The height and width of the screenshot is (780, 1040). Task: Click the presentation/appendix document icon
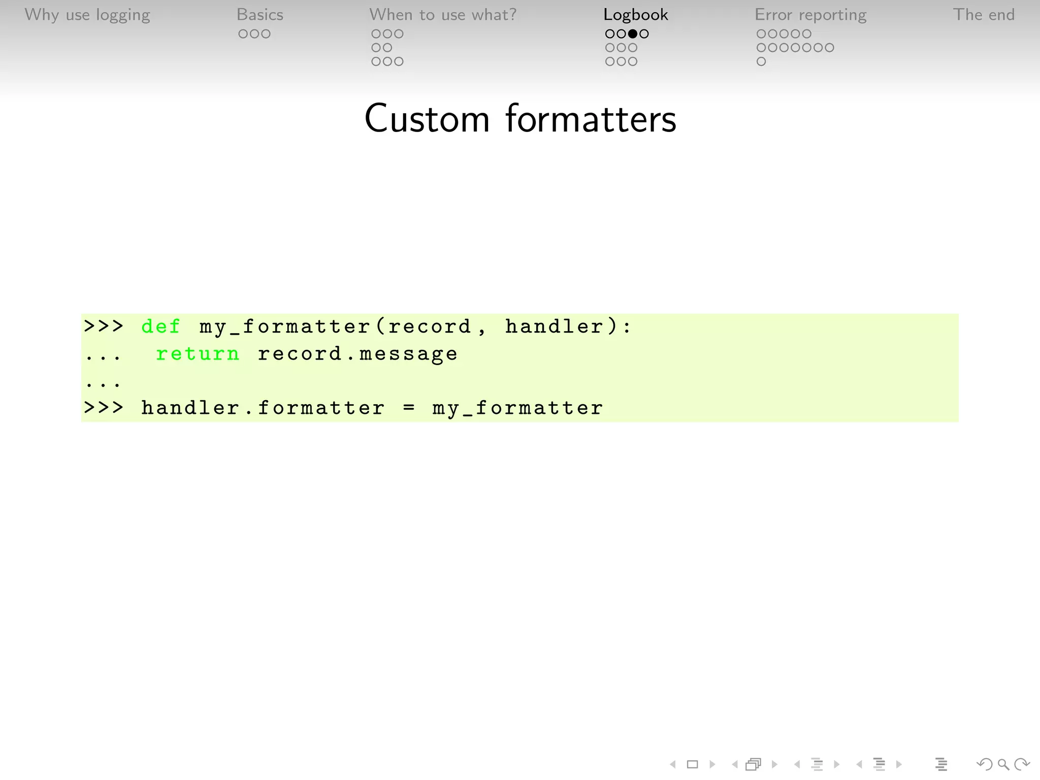(x=941, y=764)
